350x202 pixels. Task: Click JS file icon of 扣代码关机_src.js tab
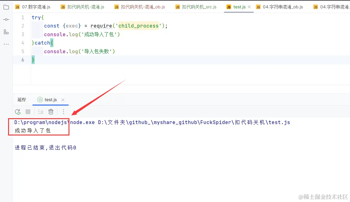(178, 7)
